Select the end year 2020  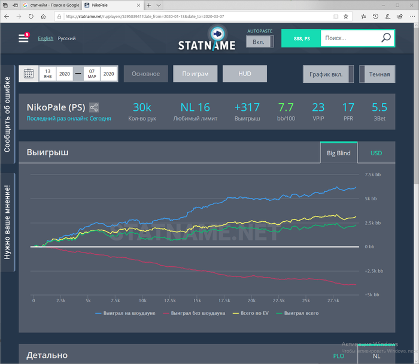pos(109,74)
